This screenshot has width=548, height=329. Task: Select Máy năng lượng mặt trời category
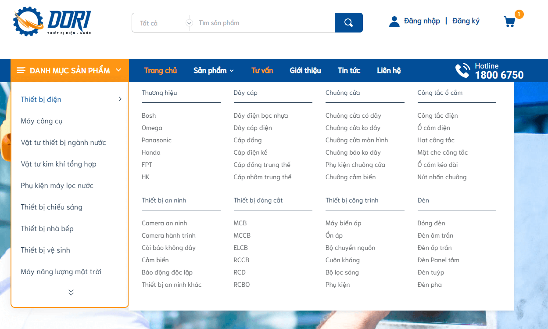click(x=61, y=271)
